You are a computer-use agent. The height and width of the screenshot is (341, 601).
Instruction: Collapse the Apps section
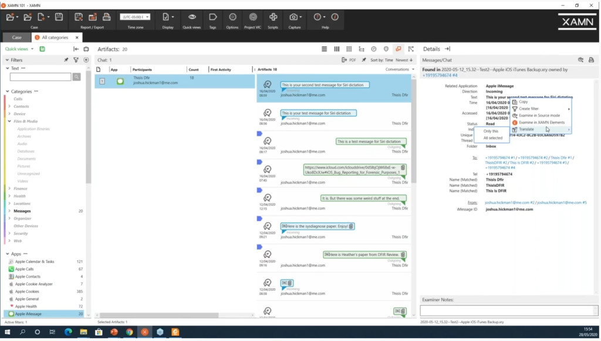pyautogui.click(x=7, y=254)
